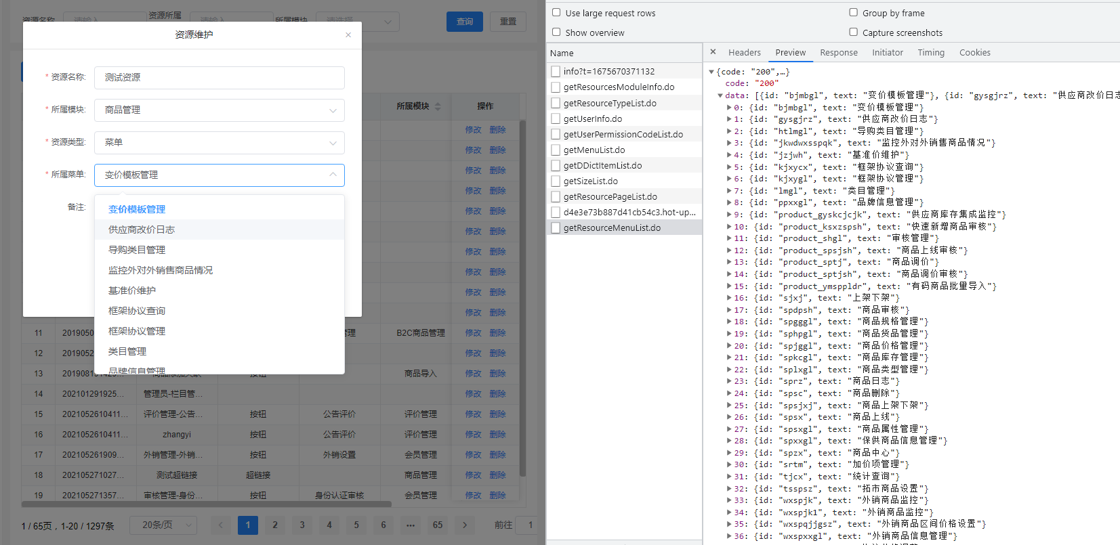Expand item 9 product_gyskcjcjk

point(729,215)
